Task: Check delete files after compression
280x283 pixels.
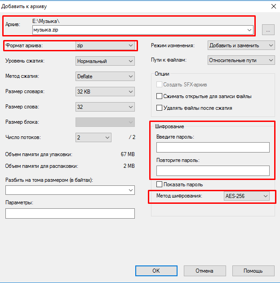Action: point(159,108)
